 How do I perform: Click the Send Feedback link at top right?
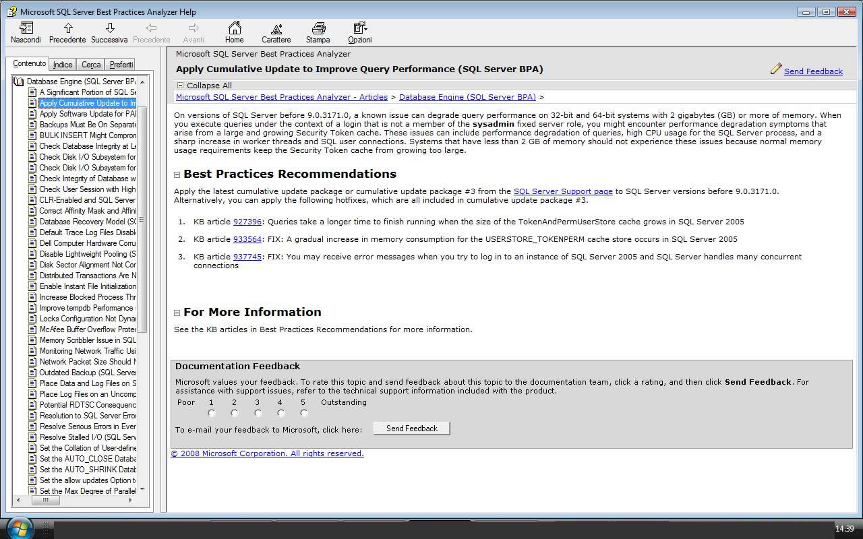(x=813, y=71)
